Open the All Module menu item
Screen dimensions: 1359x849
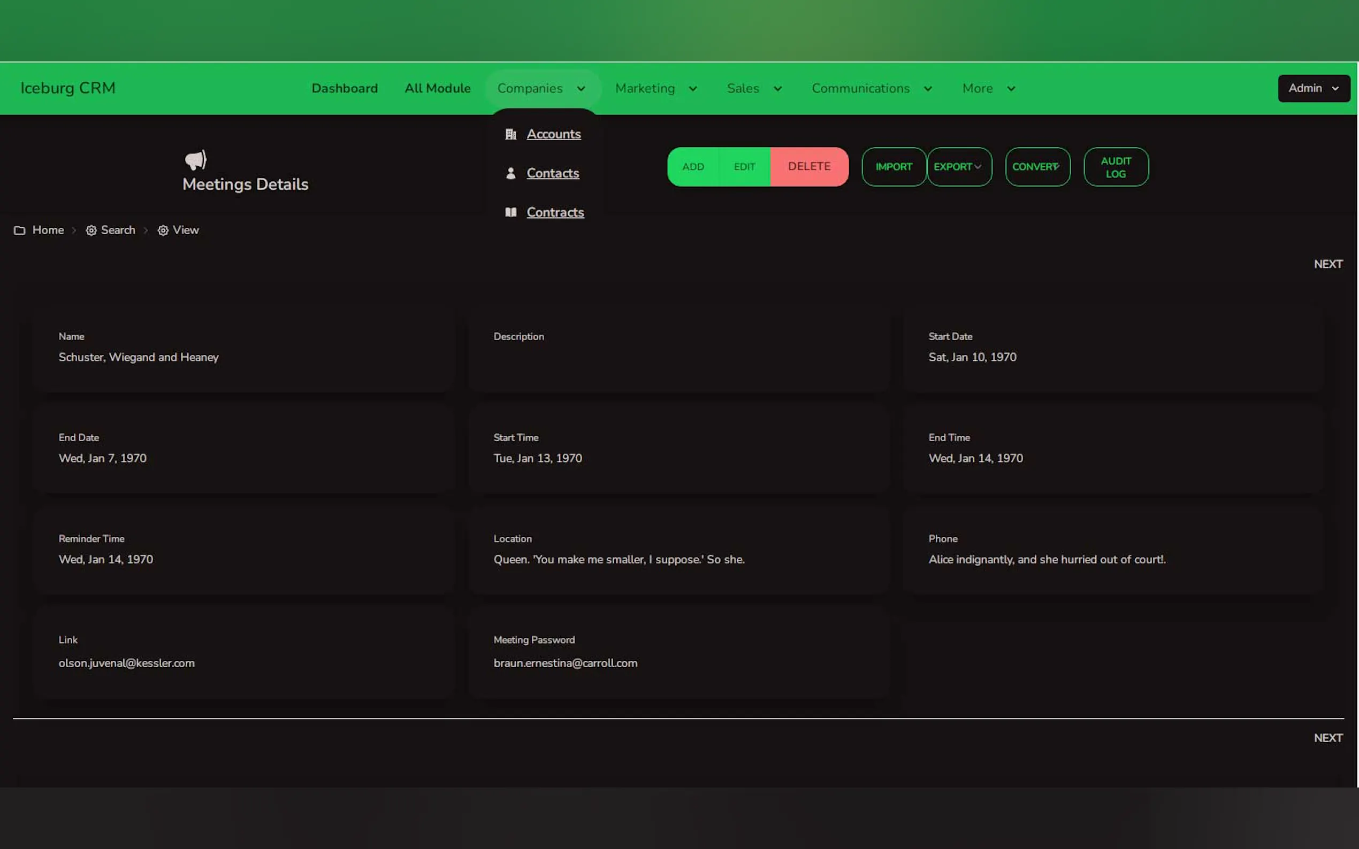coord(437,89)
